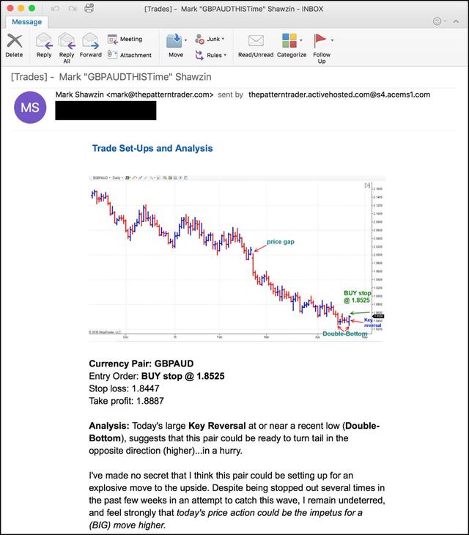
Task: Click the Undo arrow in title bar
Action: 54,7
